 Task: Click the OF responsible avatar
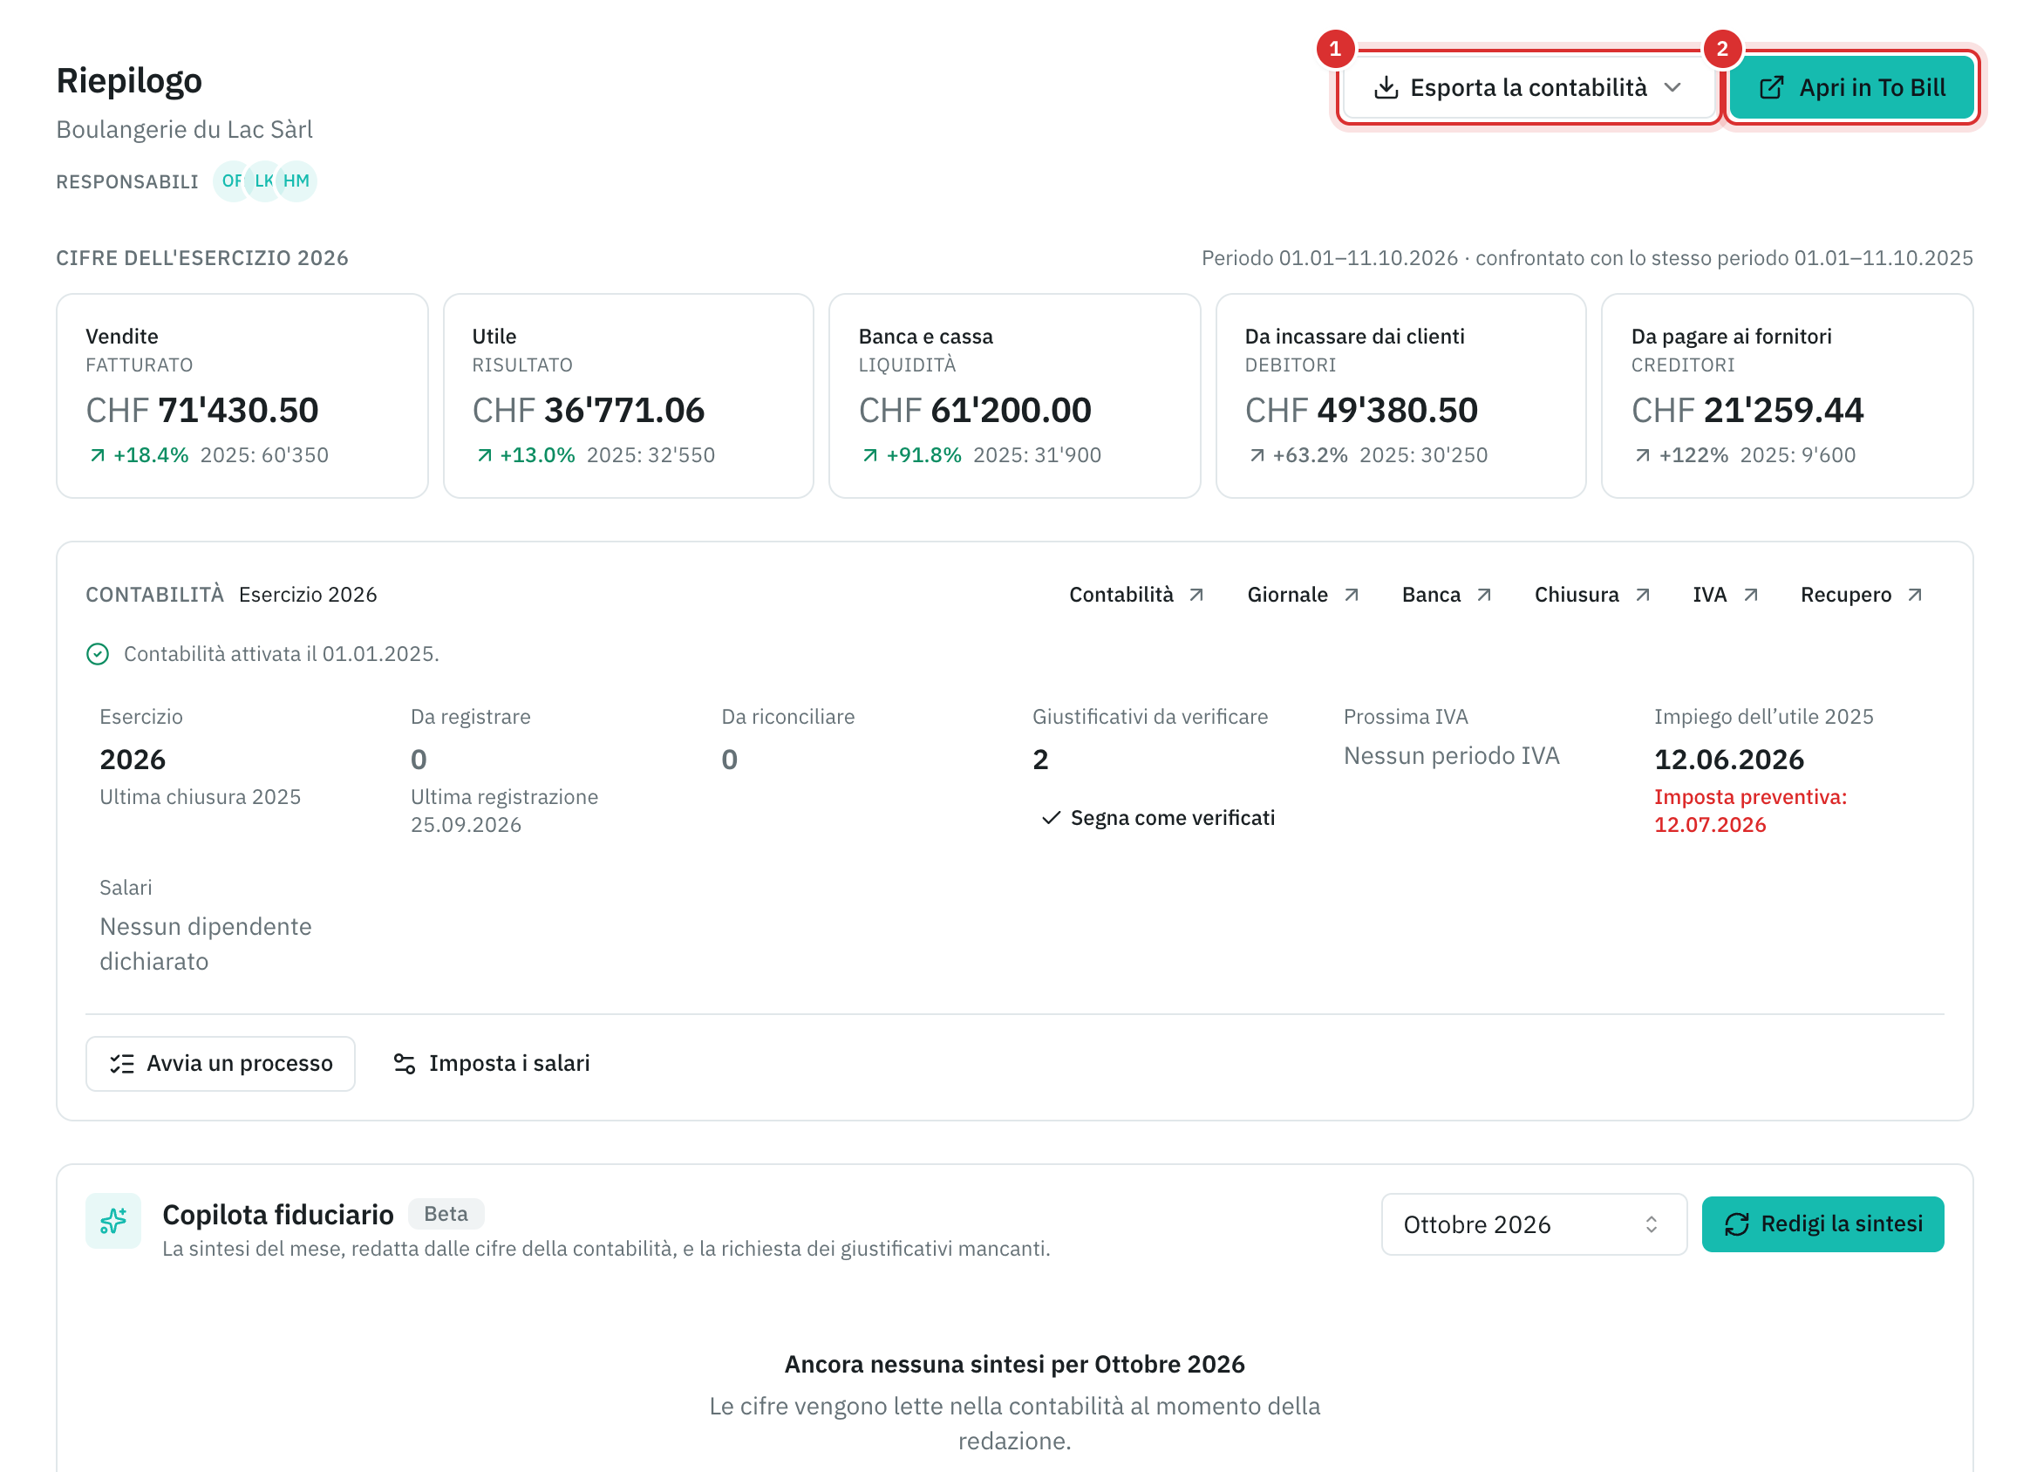click(233, 181)
